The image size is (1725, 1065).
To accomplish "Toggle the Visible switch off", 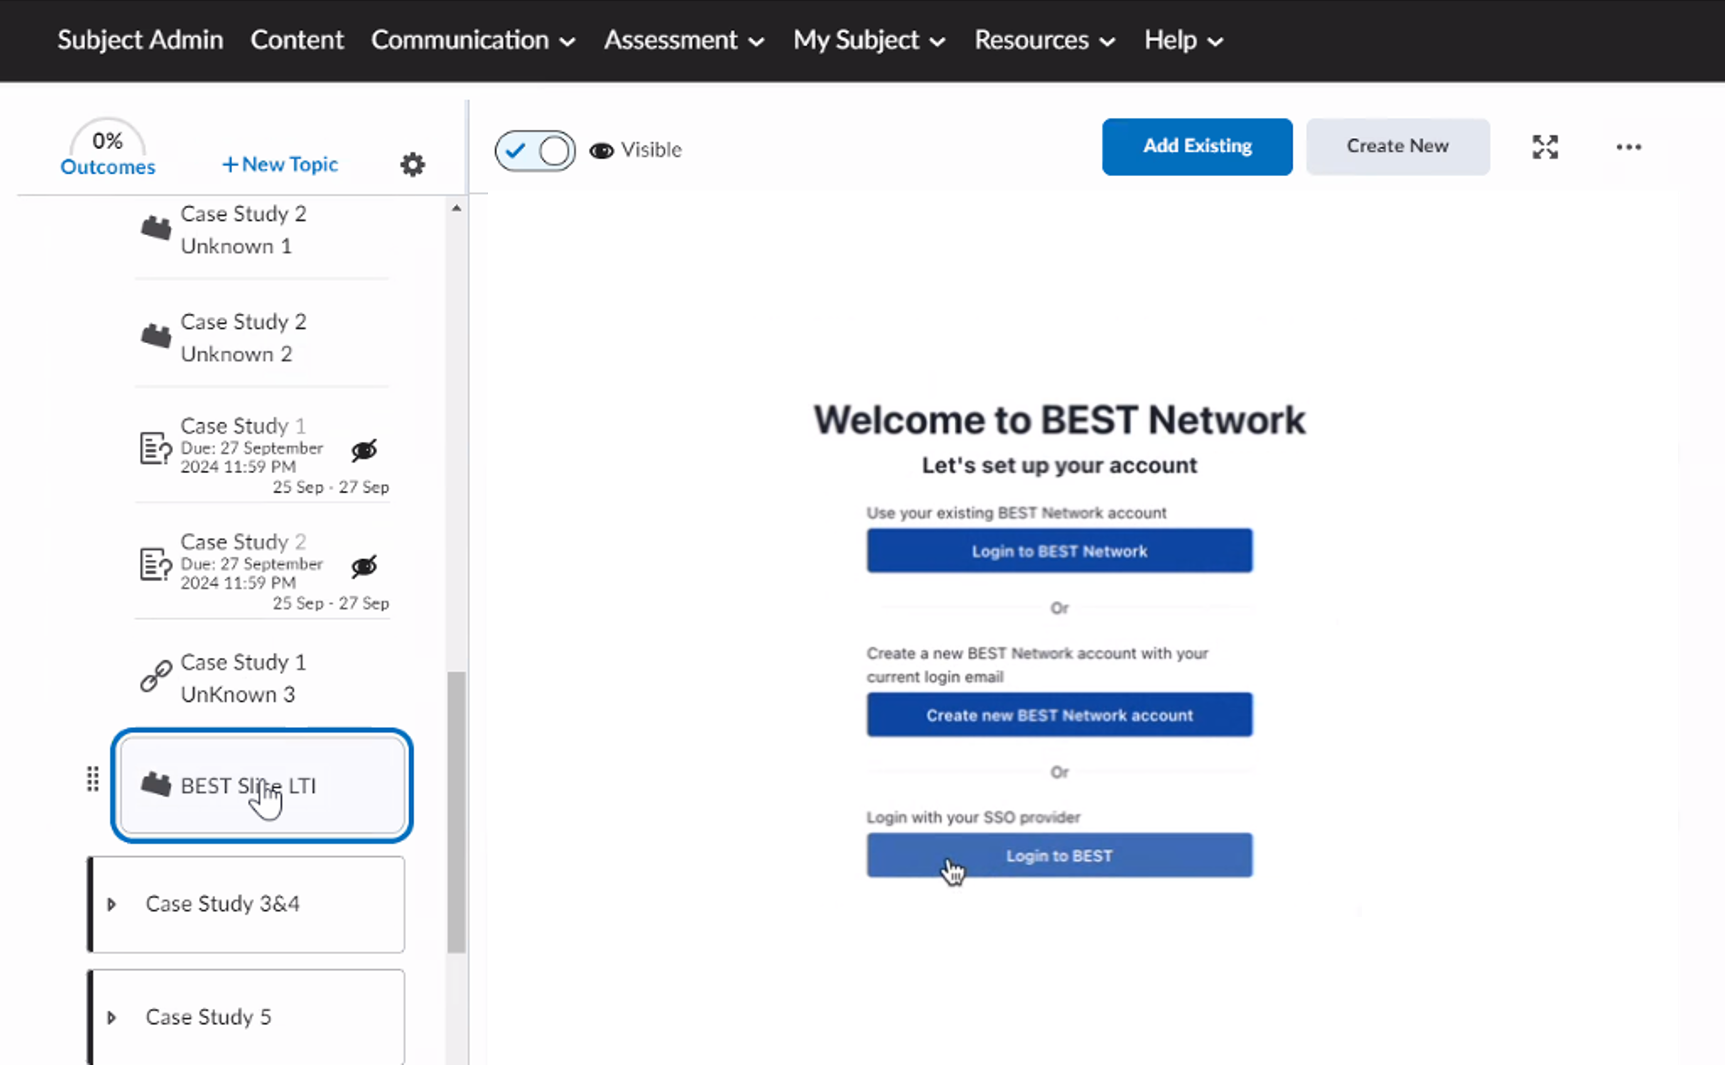I will (535, 150).
